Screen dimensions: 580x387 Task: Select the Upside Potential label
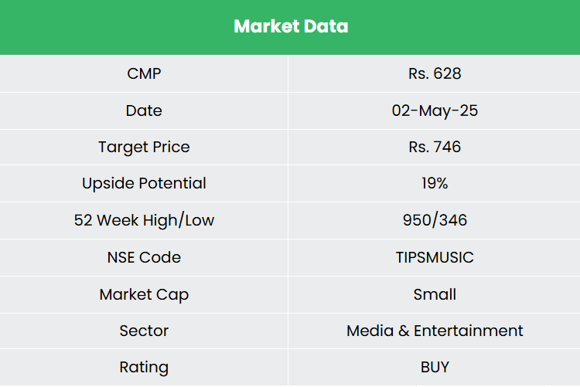144,183
